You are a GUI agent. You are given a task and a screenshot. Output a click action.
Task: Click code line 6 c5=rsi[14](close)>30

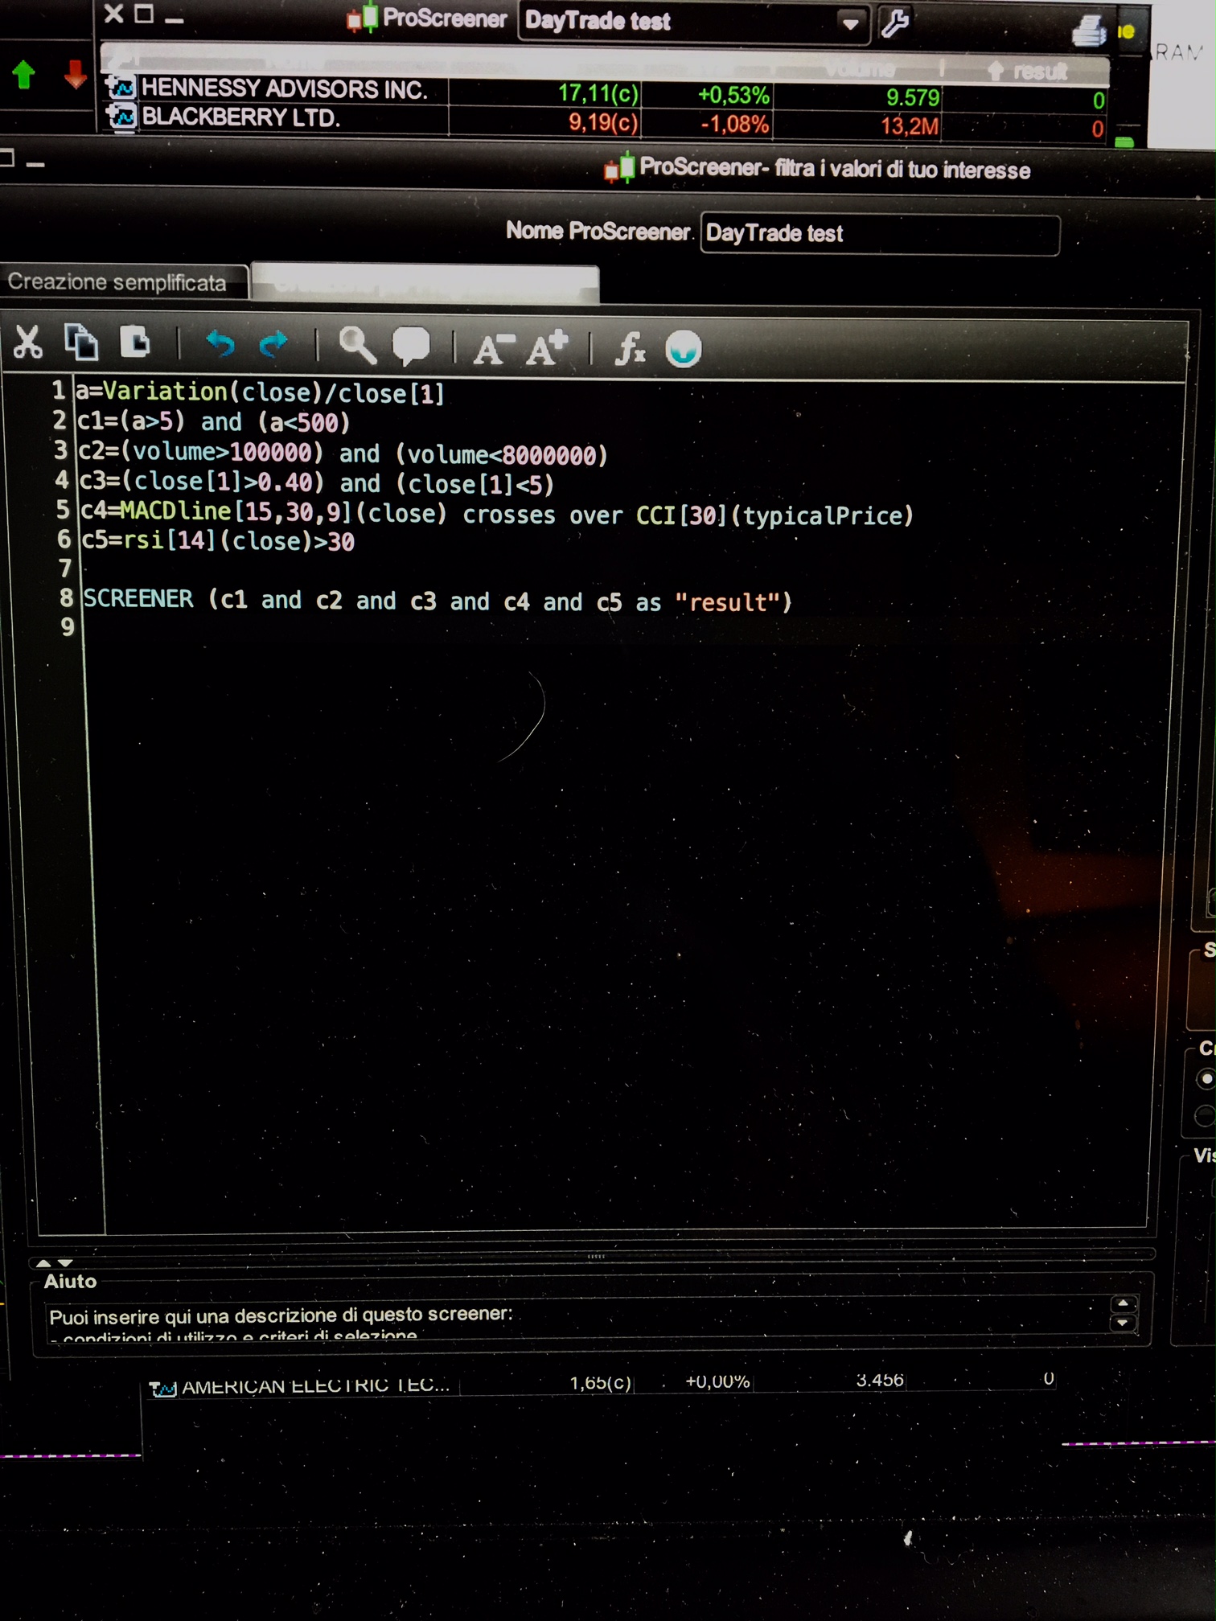coord(218,541)
